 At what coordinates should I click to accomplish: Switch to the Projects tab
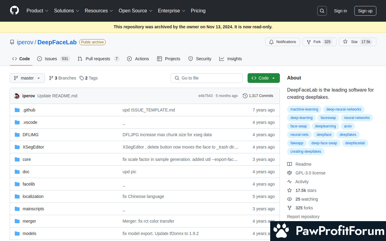click(169, 59)
